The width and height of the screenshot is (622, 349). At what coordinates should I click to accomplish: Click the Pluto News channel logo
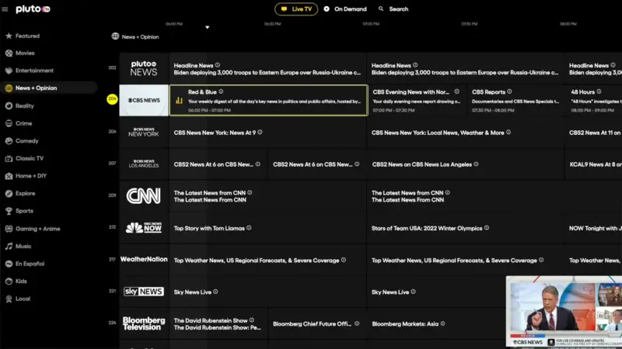point(144,69)
